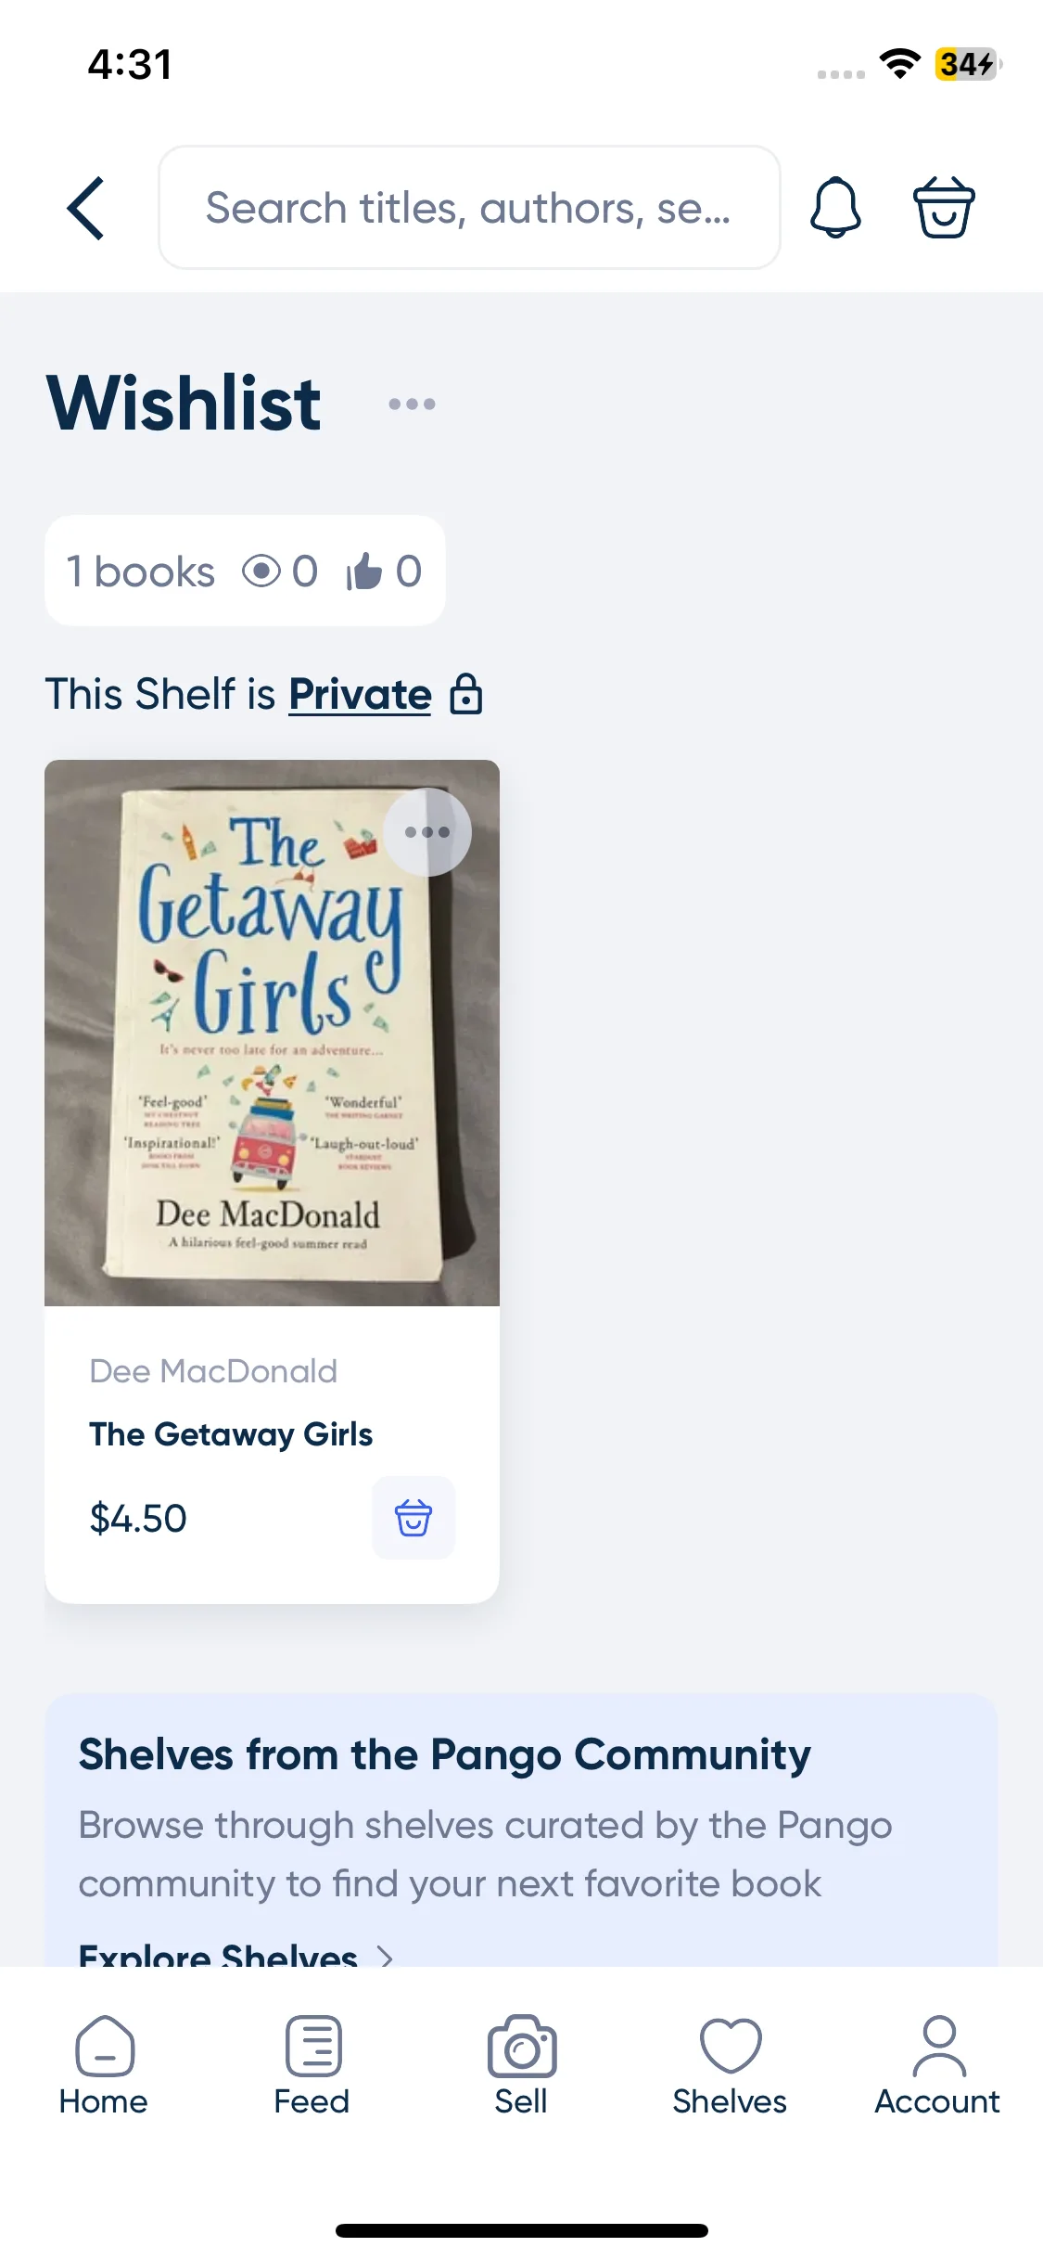Open the shopping basket in the header
The height and width of the screenshot is (2260, 1043).
coord(944,207)
